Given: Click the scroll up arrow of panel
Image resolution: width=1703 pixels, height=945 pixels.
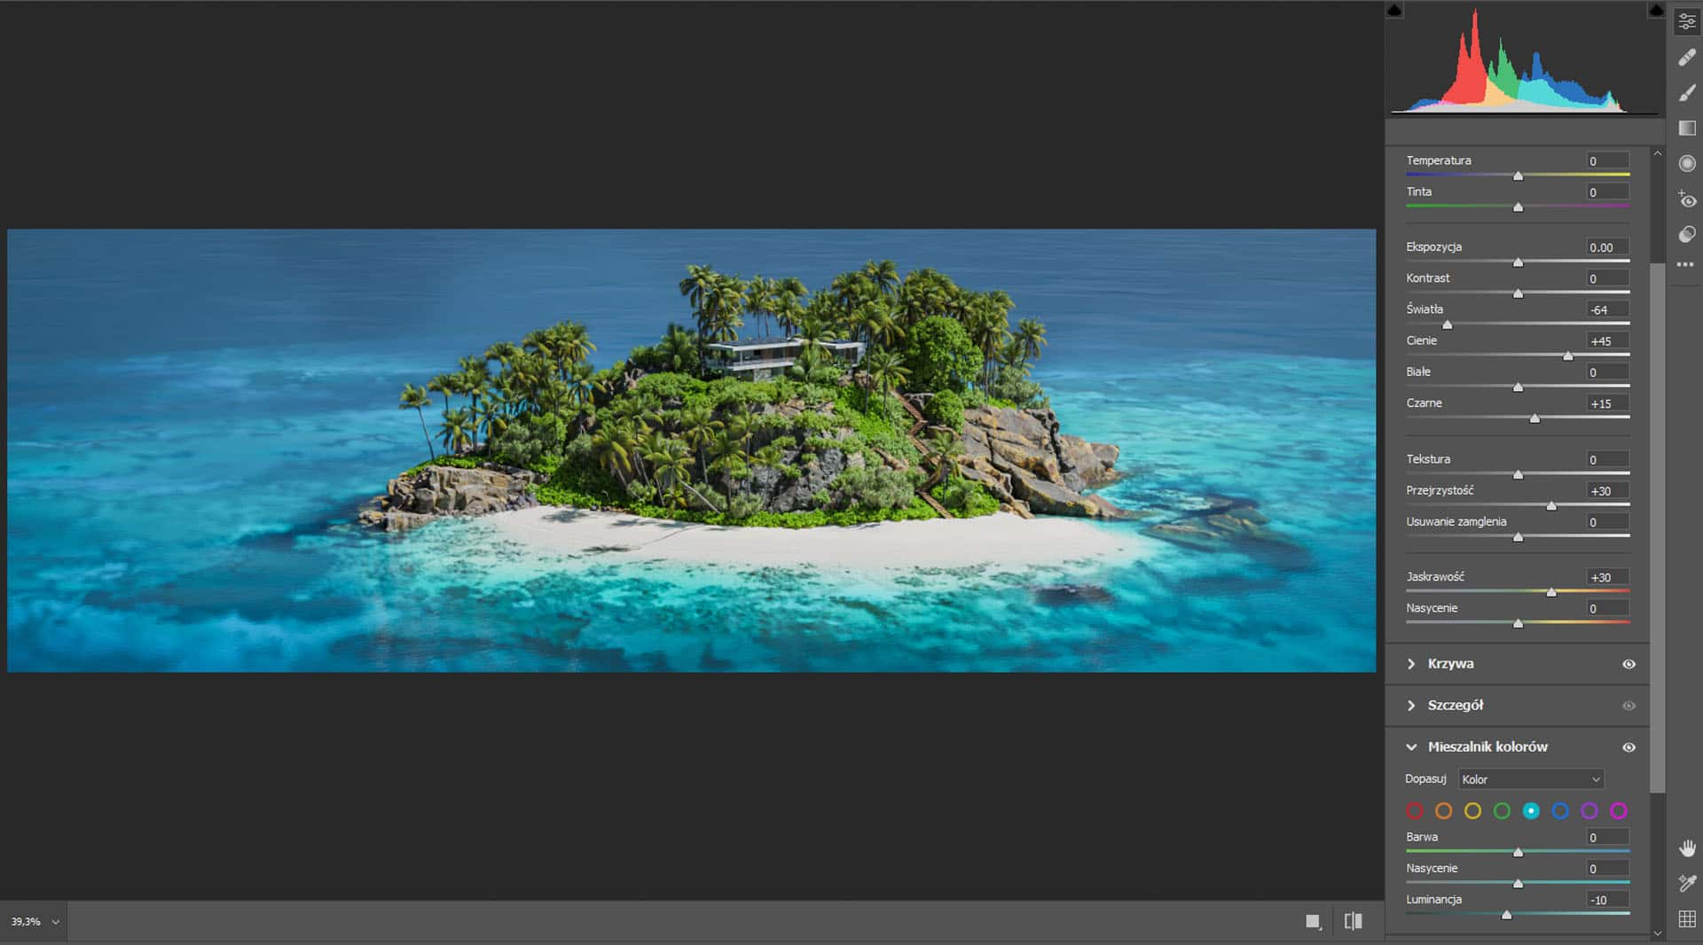Looking at the screenshot, I should 1657,153.
